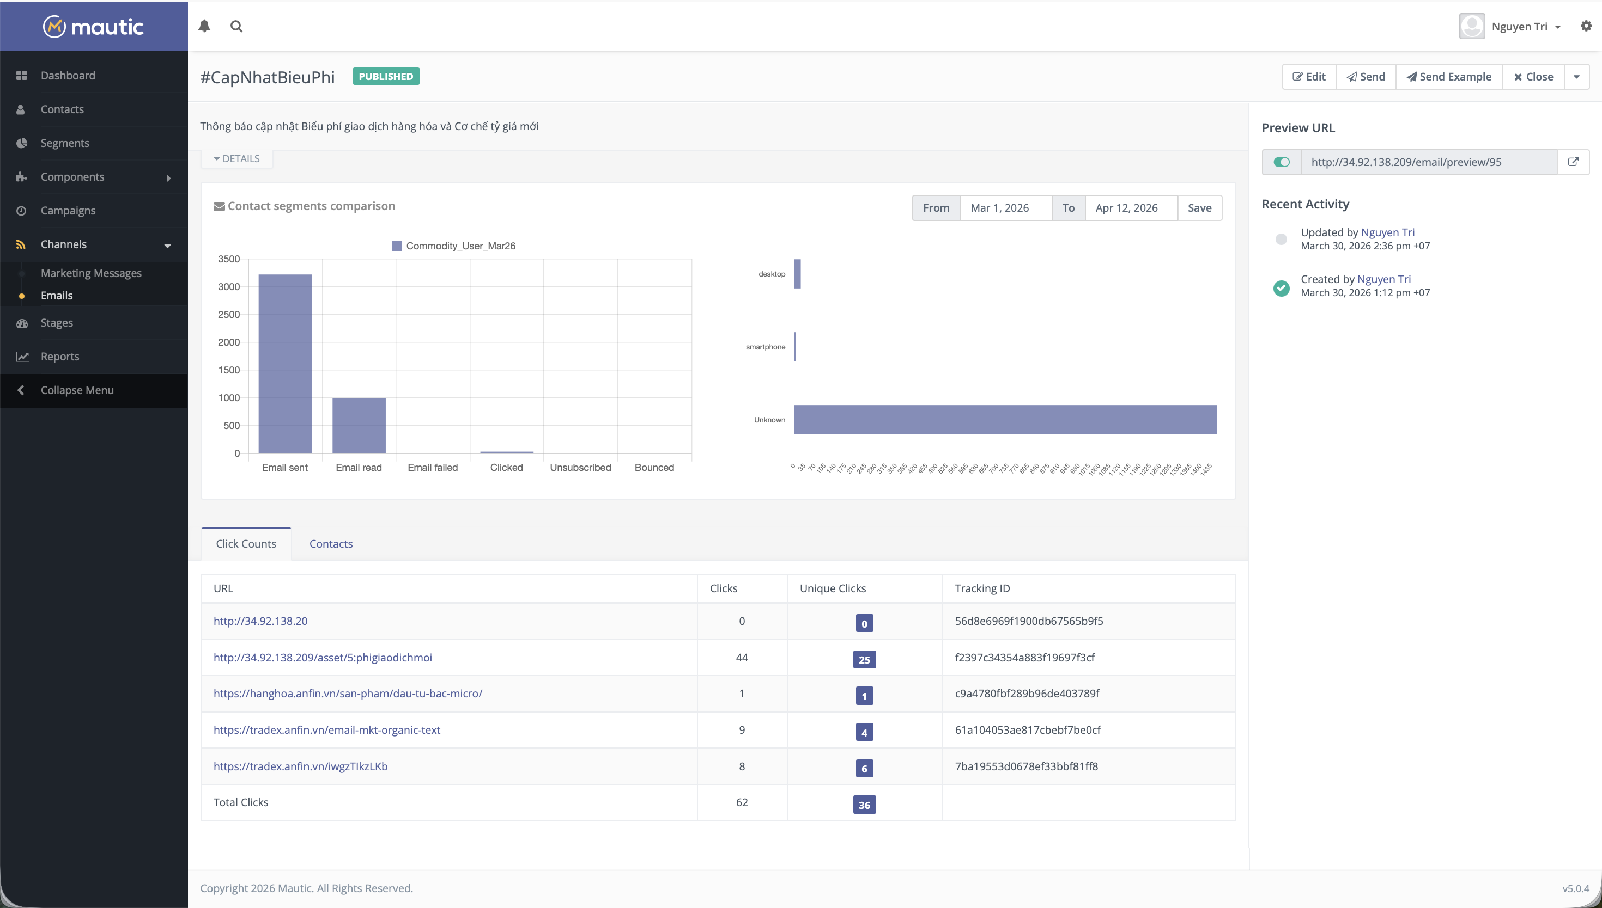Viewport: 1602px width, 908px height.
Task: Switch to the Contacts tab
Action: pyautogui.click(x=330, y=543)
